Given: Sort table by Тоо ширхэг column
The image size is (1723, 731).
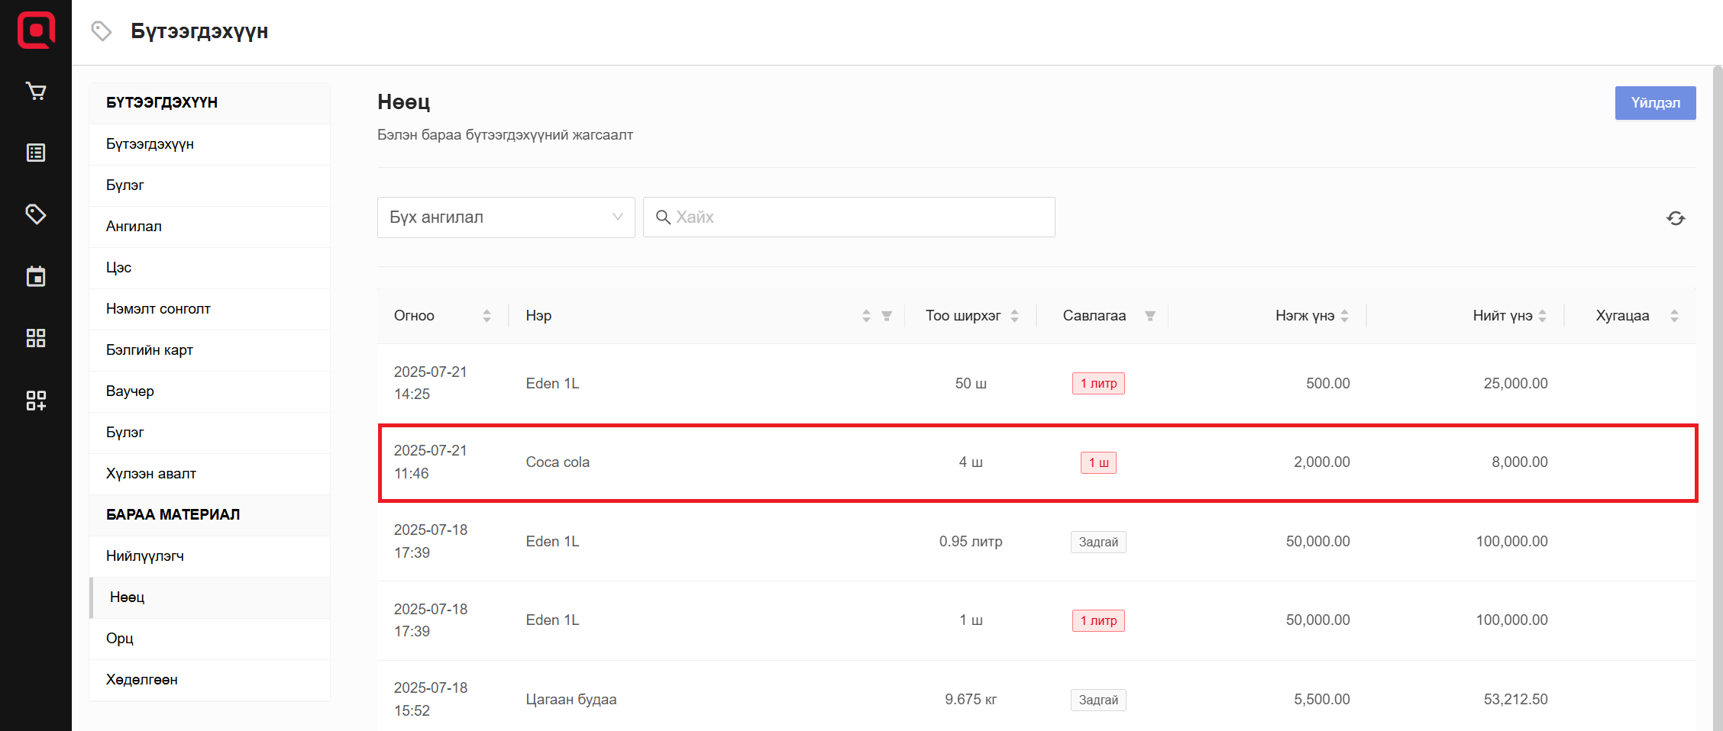Looking at the screenshot, I should [1015, 316].
